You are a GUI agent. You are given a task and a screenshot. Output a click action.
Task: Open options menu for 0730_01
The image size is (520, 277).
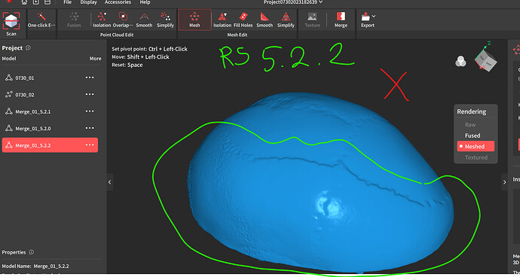pyautogui.click(x=90, y=78)
